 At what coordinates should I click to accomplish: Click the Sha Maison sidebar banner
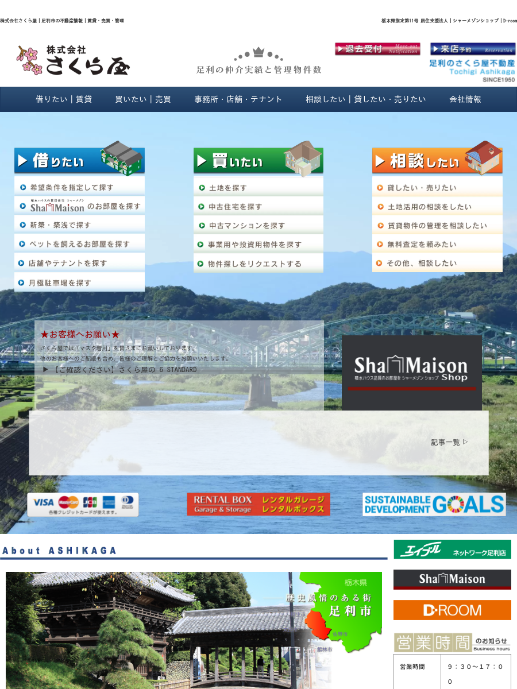452,579
